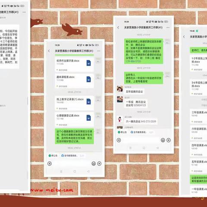Select the 五年级腾讯会议 message bubble
Image resolution: width=207 pixels, height=207 pixels.
pos(135,91)
